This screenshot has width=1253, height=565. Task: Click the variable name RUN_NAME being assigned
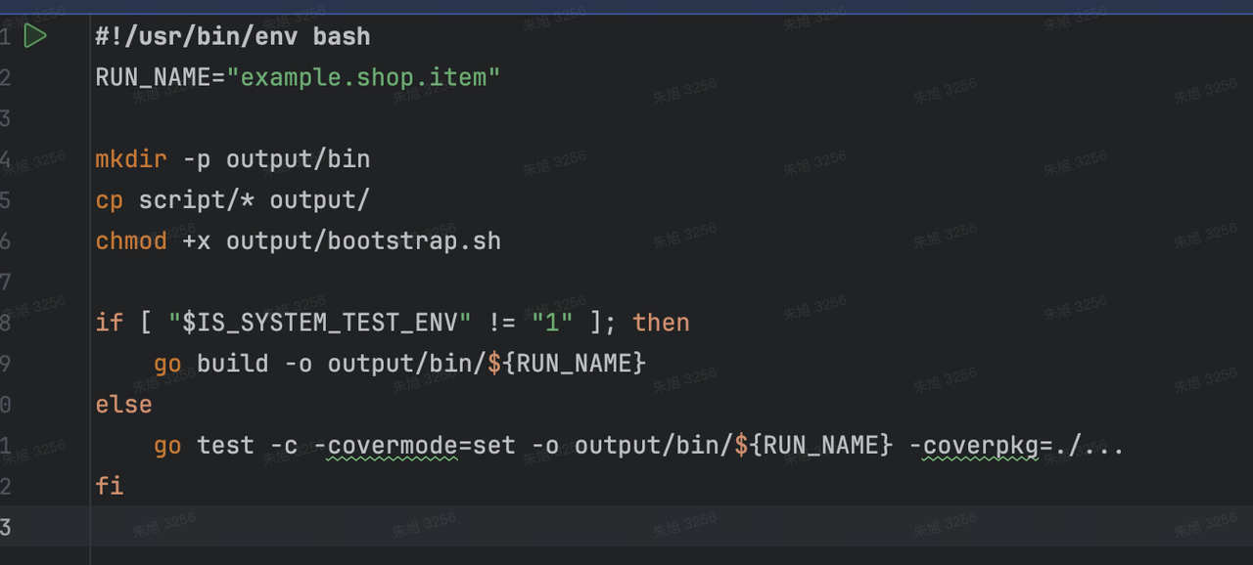(x=153, y=77)
